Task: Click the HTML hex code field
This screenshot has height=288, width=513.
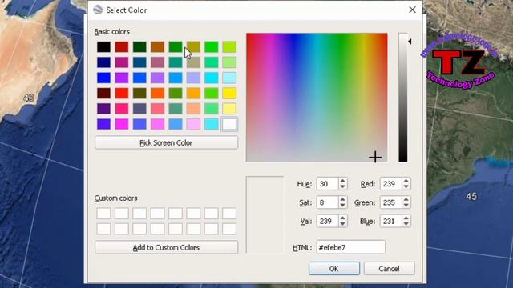Action: pyautogui.click(x=351, y=247)
